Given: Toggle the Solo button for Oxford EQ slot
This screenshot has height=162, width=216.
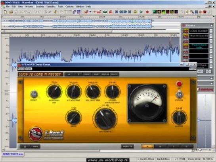Looking at the screenshot, I should (186, 32).
